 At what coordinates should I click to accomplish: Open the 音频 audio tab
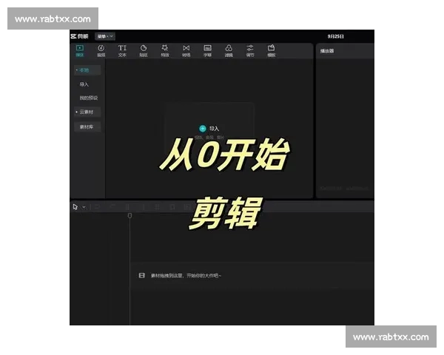[x=101, y=51]
